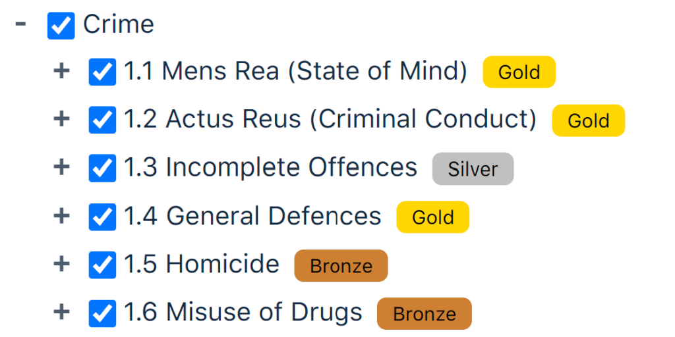
Task: Select the 1.6 Misuse of Drugs label
Action: tap(243, 313)
